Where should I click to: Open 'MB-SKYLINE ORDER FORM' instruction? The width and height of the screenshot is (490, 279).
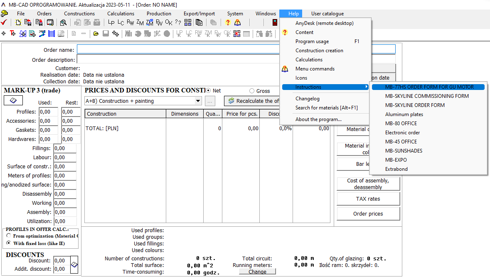[415, 105]
